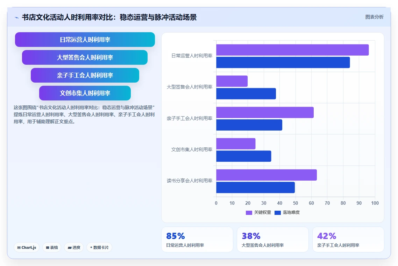398x266 pixels.
Task: Click purple bar for 读书分享会人时利用率
Action: tap(266, 175)
